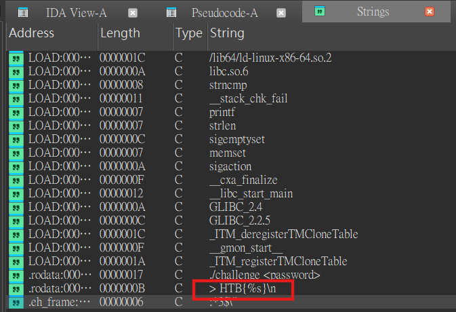This screenshot has height=312, width=456.
Task: Click the string icon for strlen row
Action: tap(16, 125)
